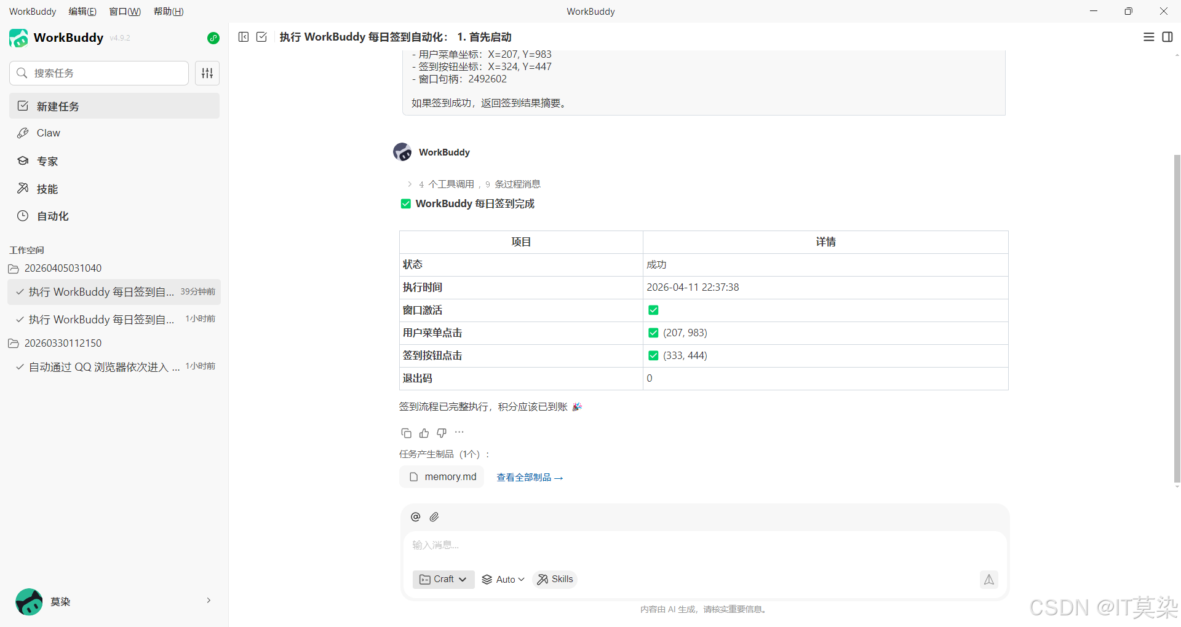Open the 编辑(E) menu
Viewport: 1181px width, 627px height.
(x=82, y=11)
